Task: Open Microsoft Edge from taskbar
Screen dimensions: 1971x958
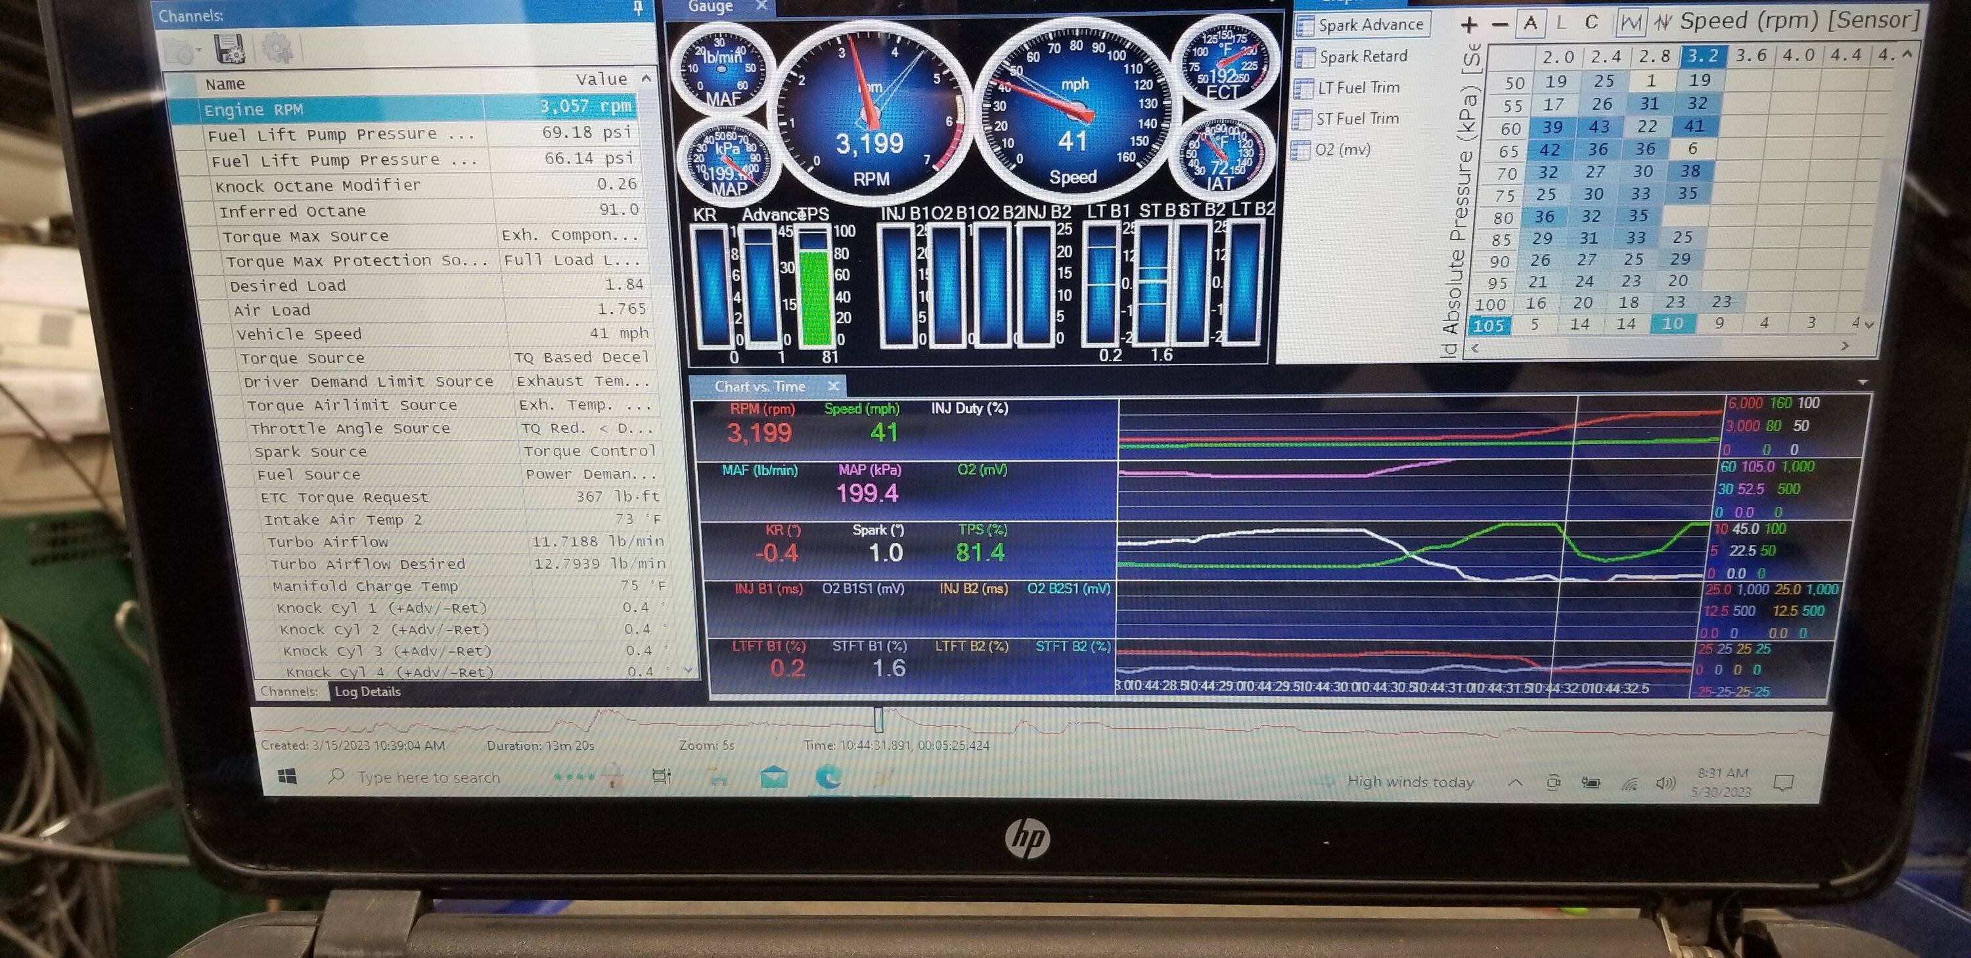Action: (828, 778)
